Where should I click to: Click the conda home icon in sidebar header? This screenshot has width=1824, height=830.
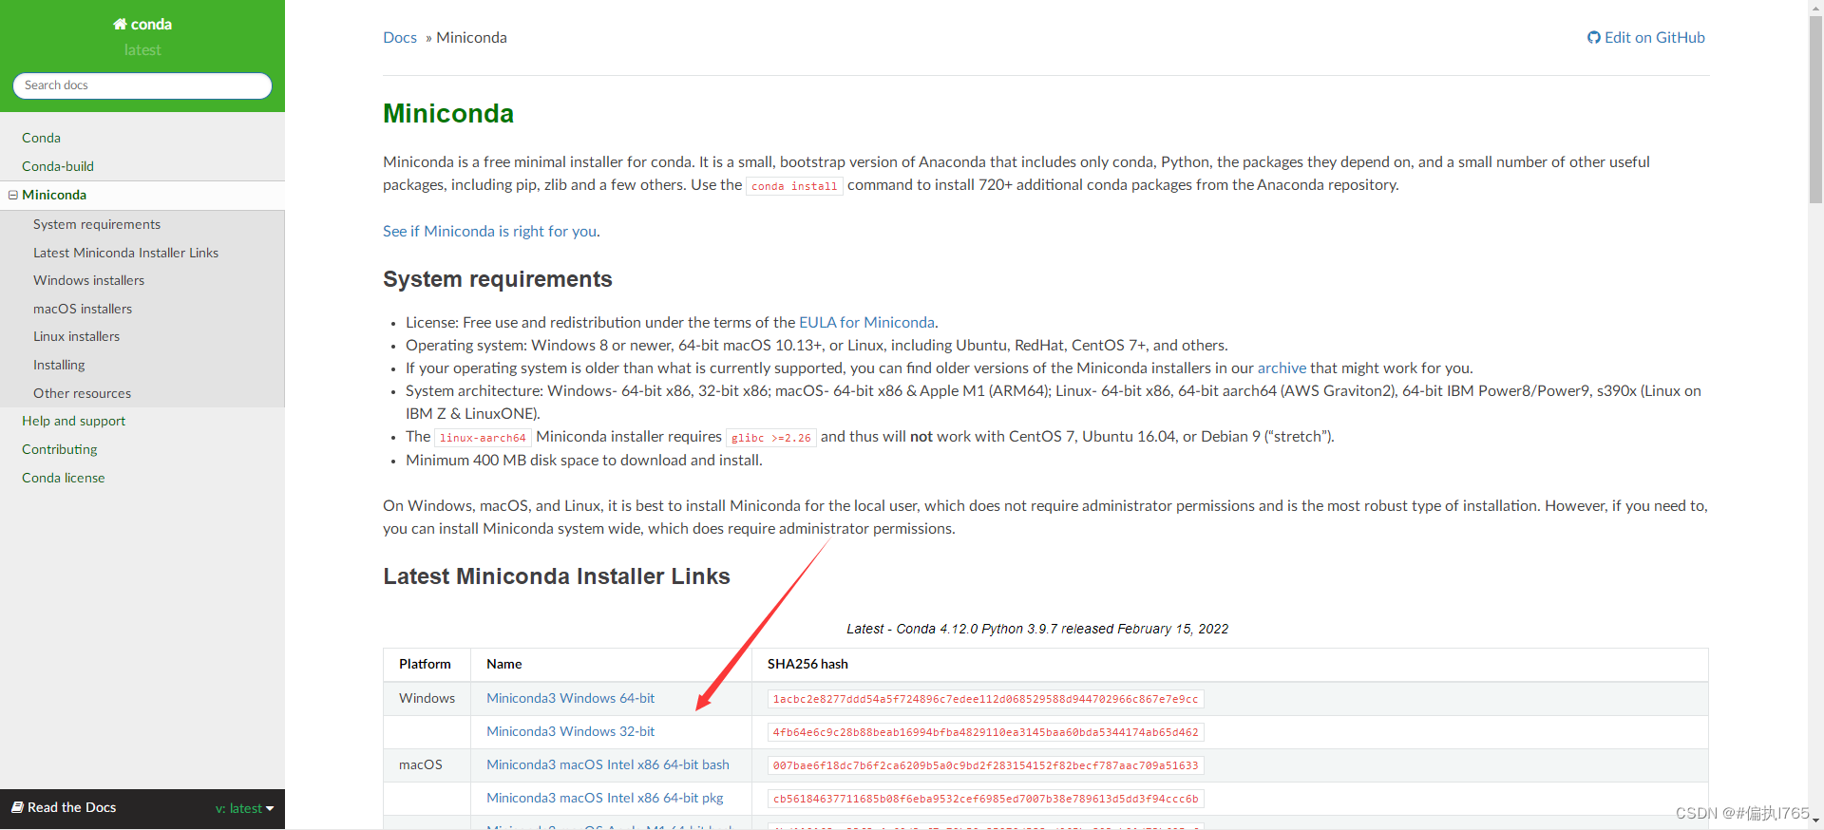click(120, 25)
